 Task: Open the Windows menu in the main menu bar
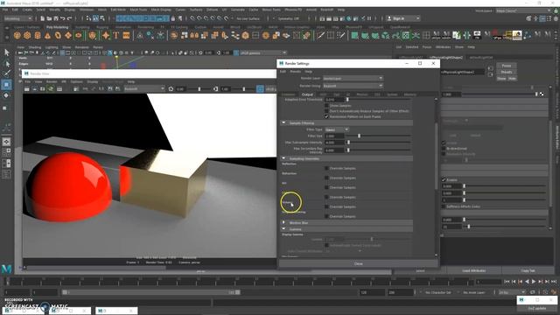[87, 10]
